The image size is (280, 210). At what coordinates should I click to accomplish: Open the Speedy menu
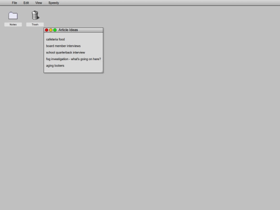pos(53,3)
